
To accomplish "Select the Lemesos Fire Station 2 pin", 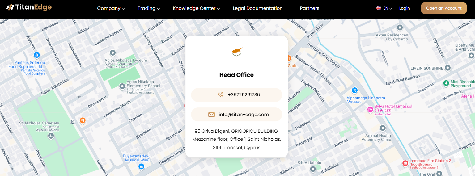I will click(405, 163).
